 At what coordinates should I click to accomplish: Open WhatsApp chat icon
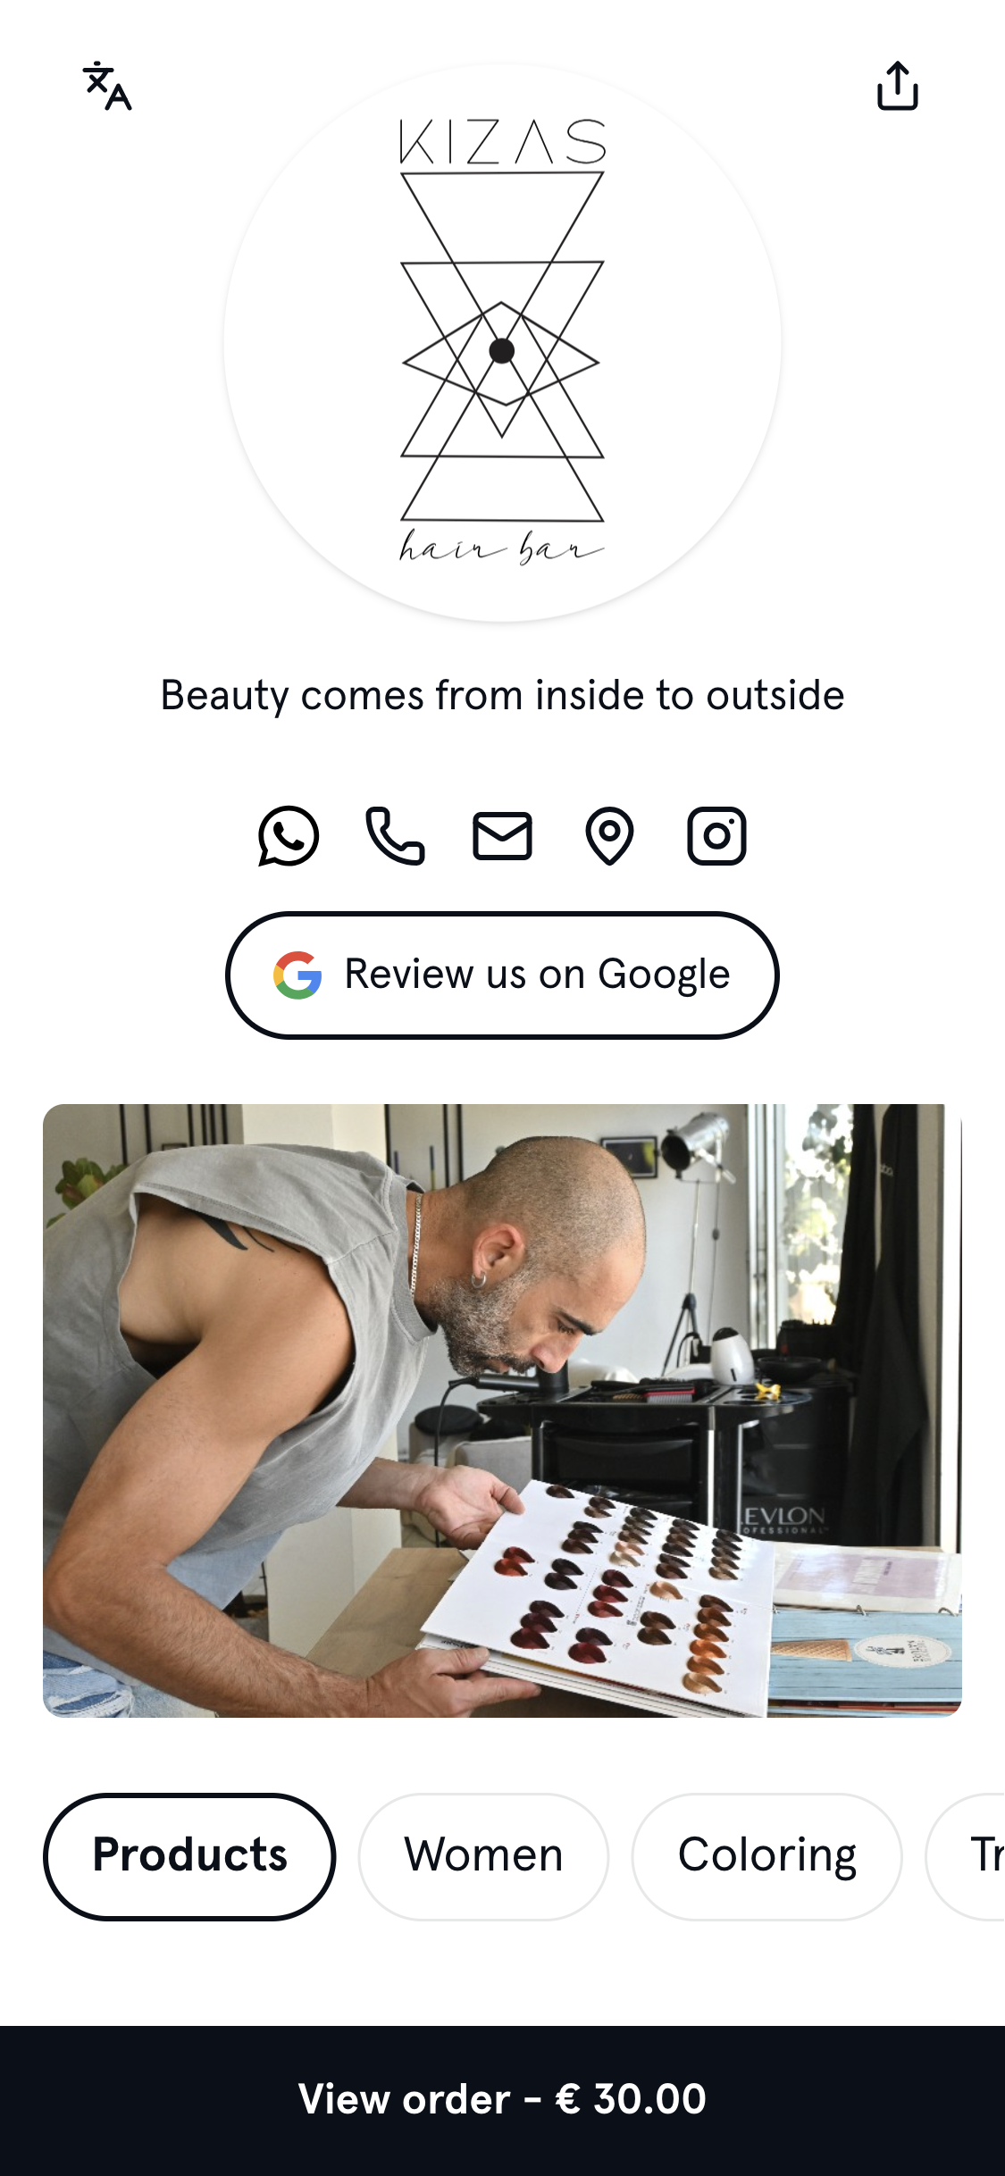288,836
